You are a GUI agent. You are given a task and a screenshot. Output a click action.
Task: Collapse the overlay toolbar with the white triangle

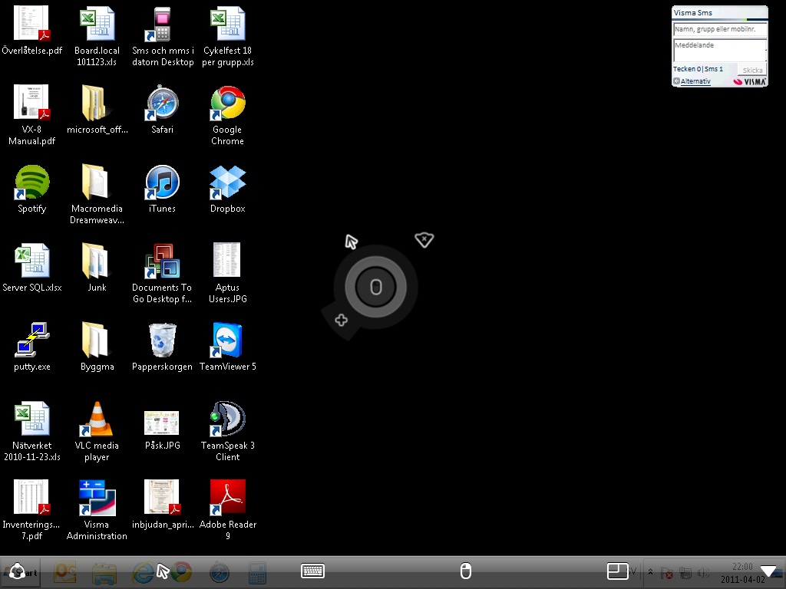[768, 571]
